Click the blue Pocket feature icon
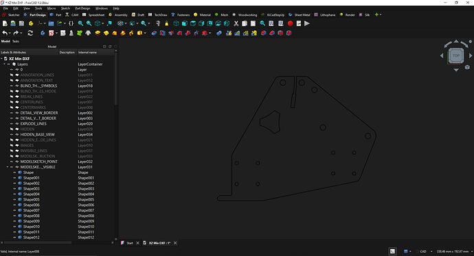 (x=154, y=33)
